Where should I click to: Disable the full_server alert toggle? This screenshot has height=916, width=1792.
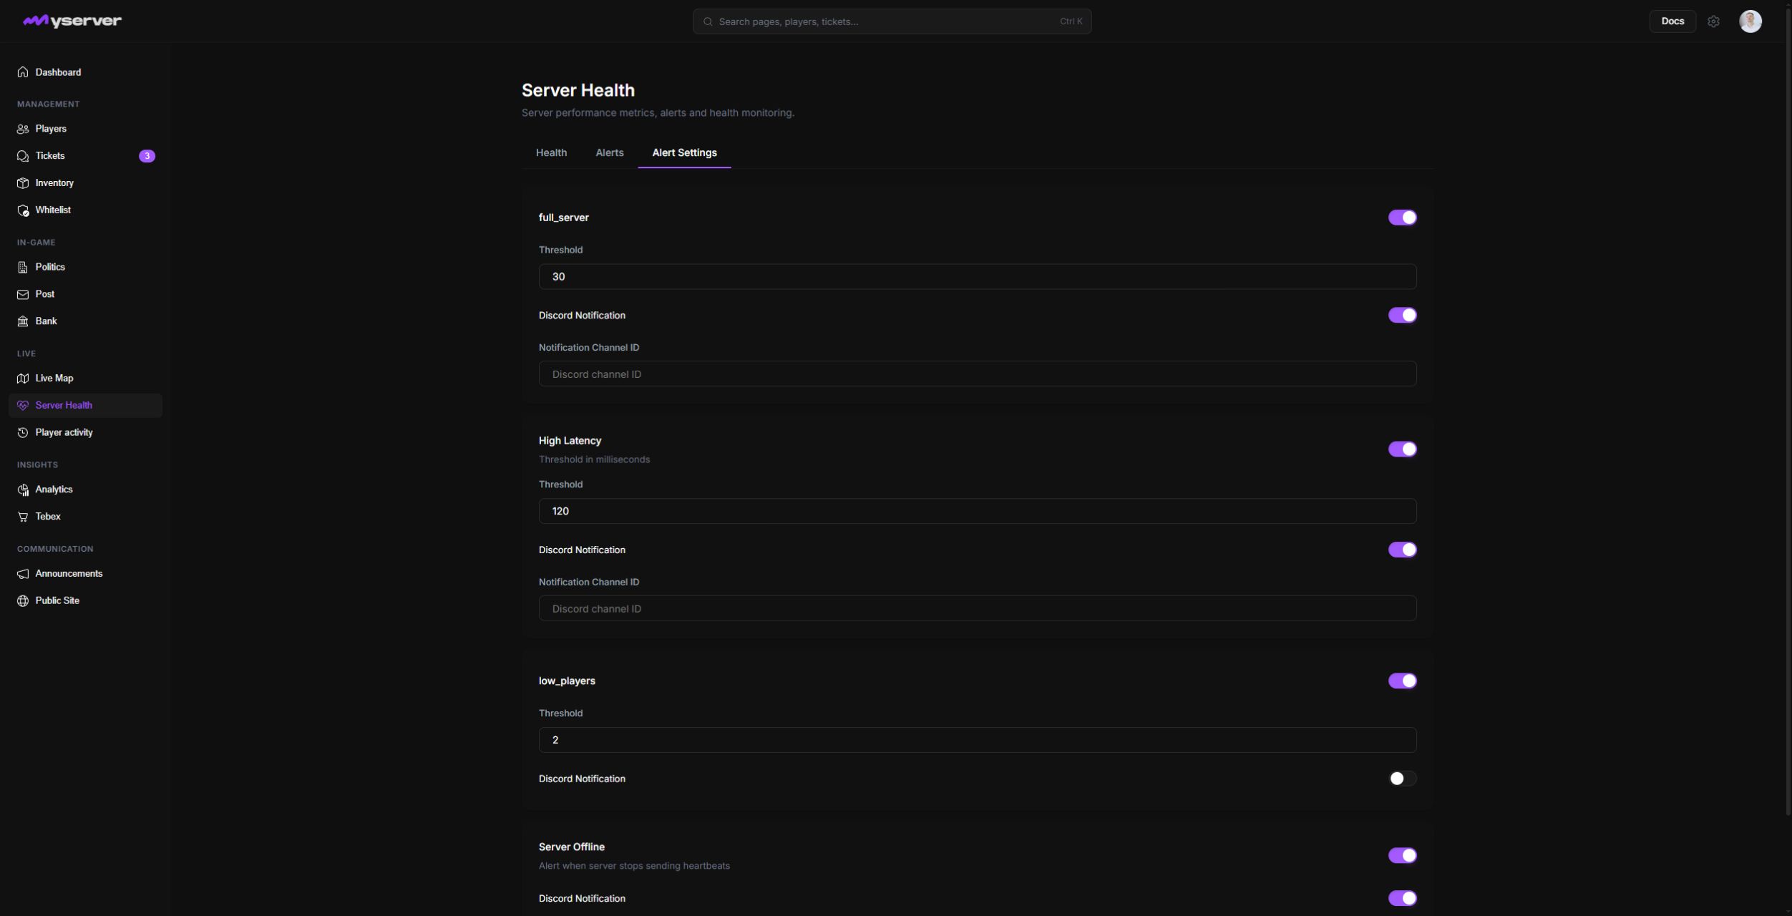pyautogui.click(x=1402, y=218)
